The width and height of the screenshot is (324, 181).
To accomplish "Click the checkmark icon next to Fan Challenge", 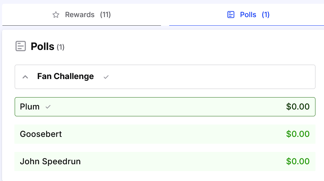I will pos(106,77).
